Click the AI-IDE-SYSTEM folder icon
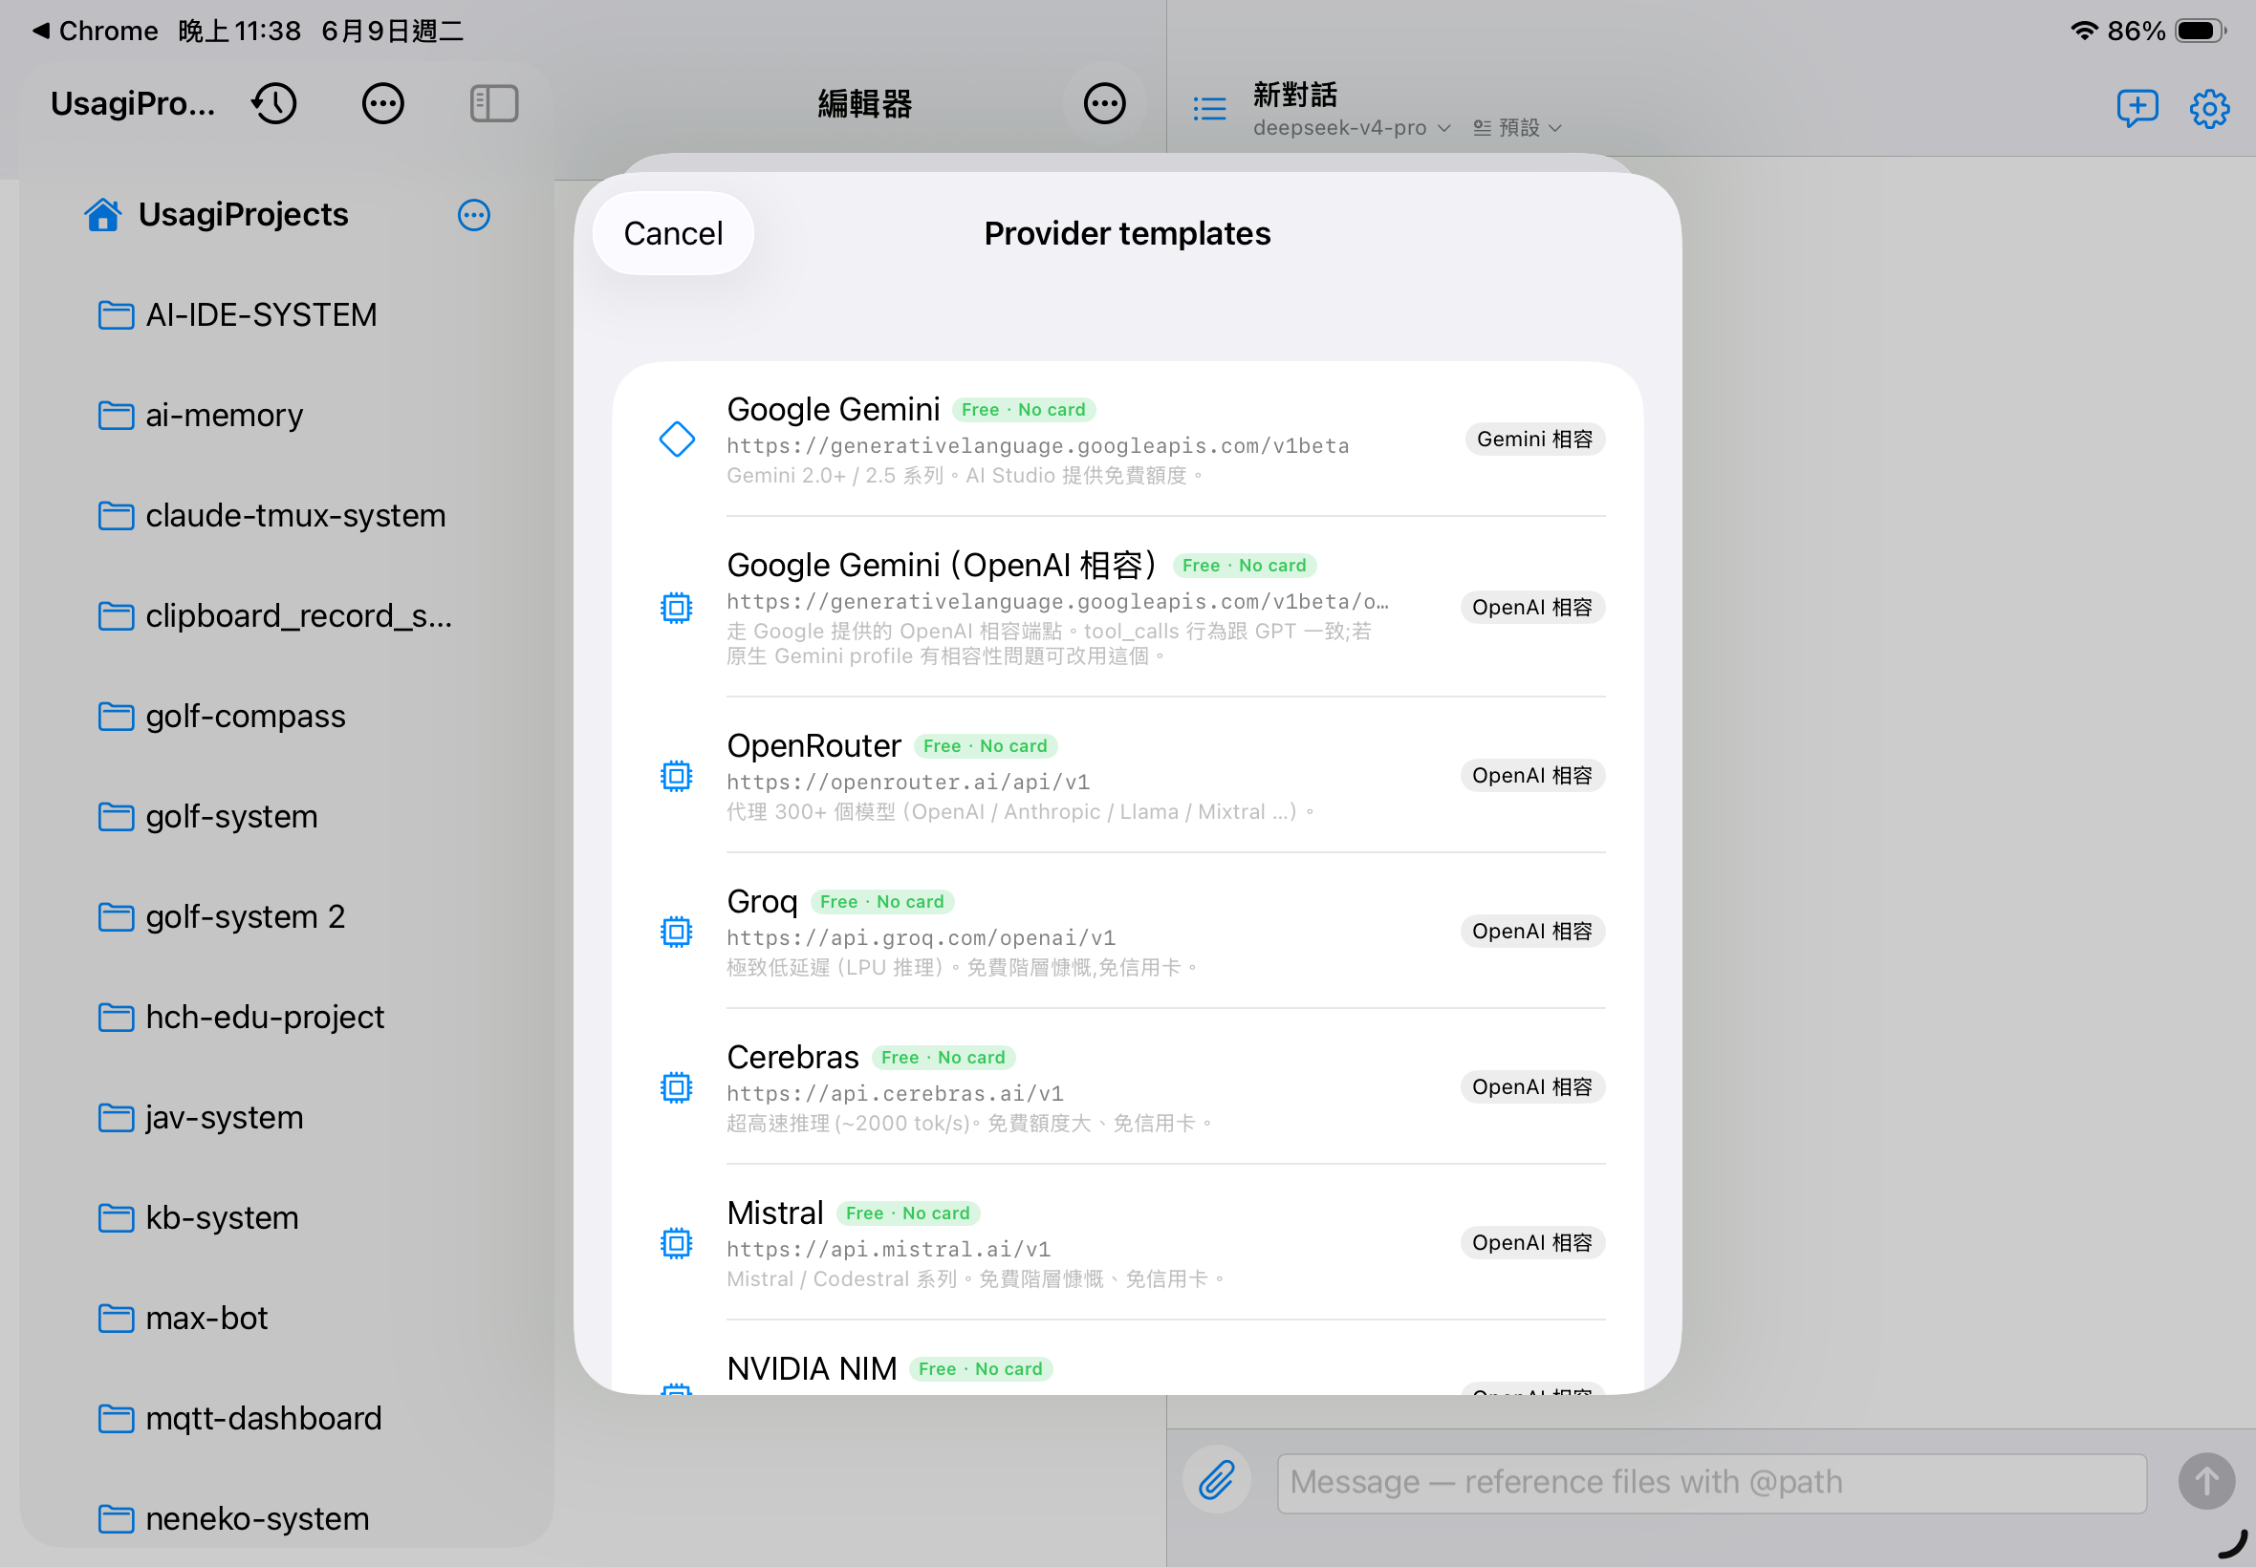 coord(116,315)
